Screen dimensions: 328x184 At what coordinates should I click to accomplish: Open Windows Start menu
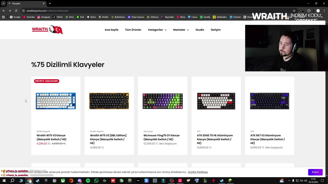click(4, 181)
